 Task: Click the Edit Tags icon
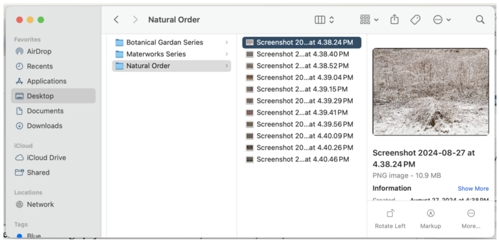(x=415, y=19)
